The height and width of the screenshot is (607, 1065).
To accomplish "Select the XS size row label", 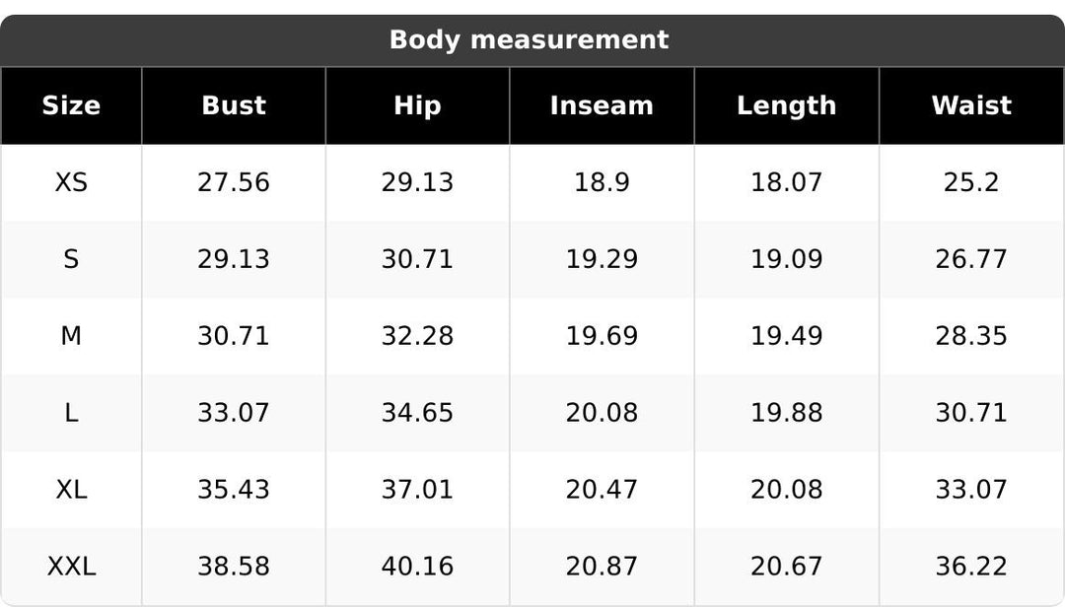I will (x=71, y=182).
